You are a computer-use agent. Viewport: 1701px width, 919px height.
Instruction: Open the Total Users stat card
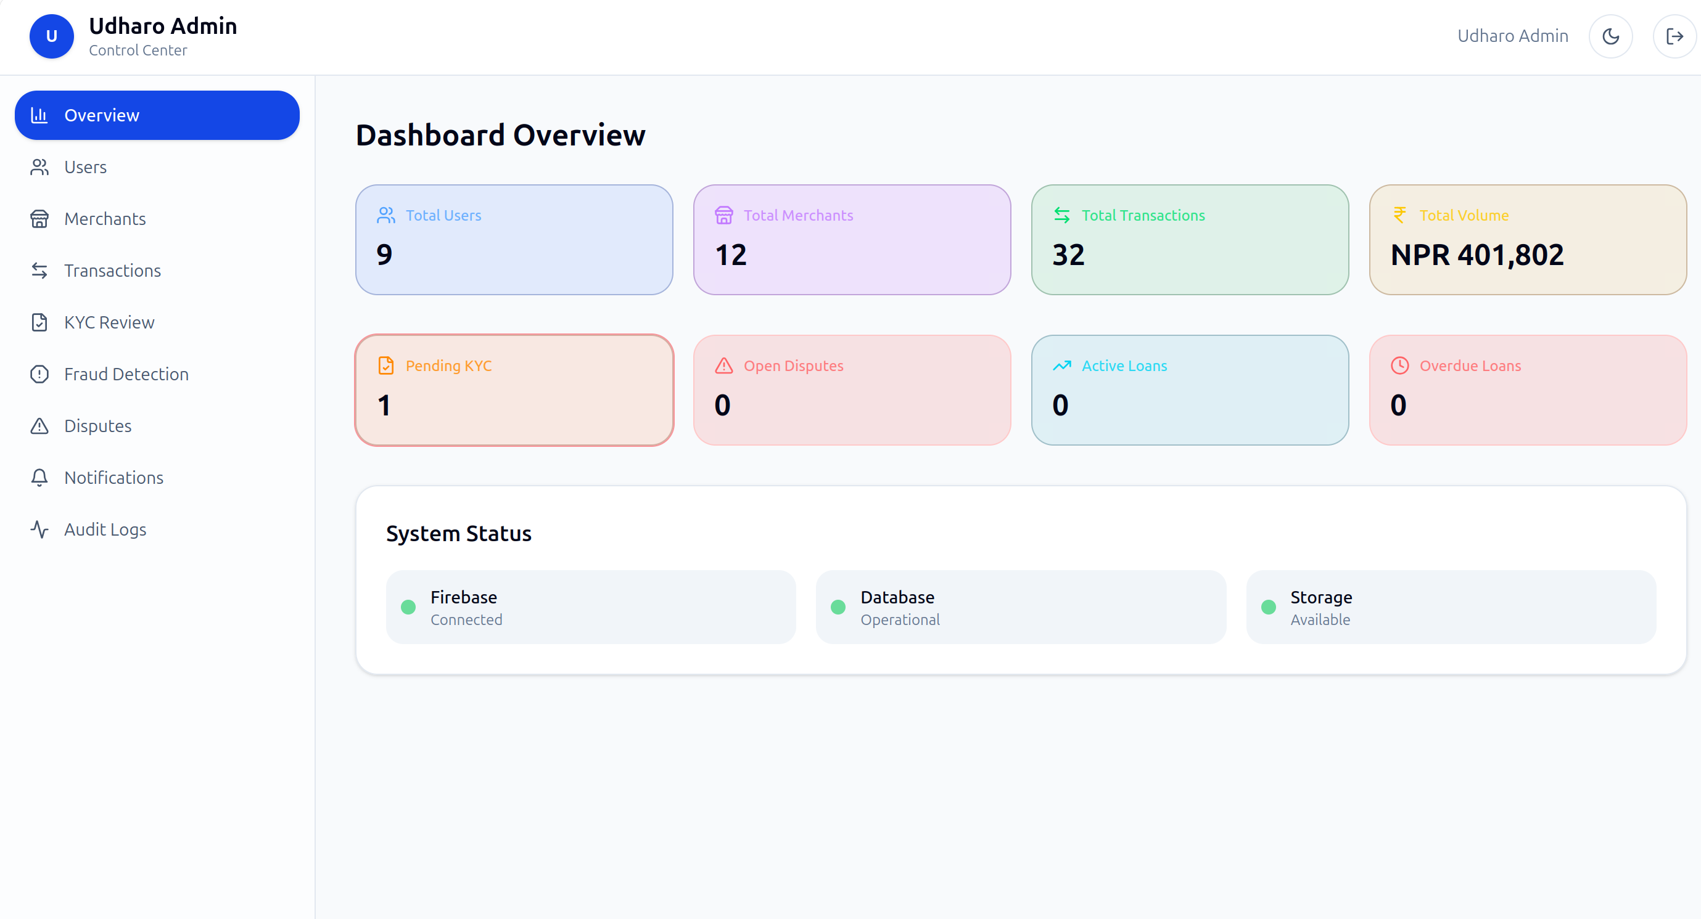pyautogui.click(x=514, y=240)
